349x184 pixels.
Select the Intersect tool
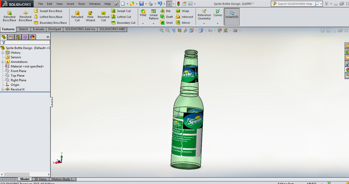tap(184, 17)
